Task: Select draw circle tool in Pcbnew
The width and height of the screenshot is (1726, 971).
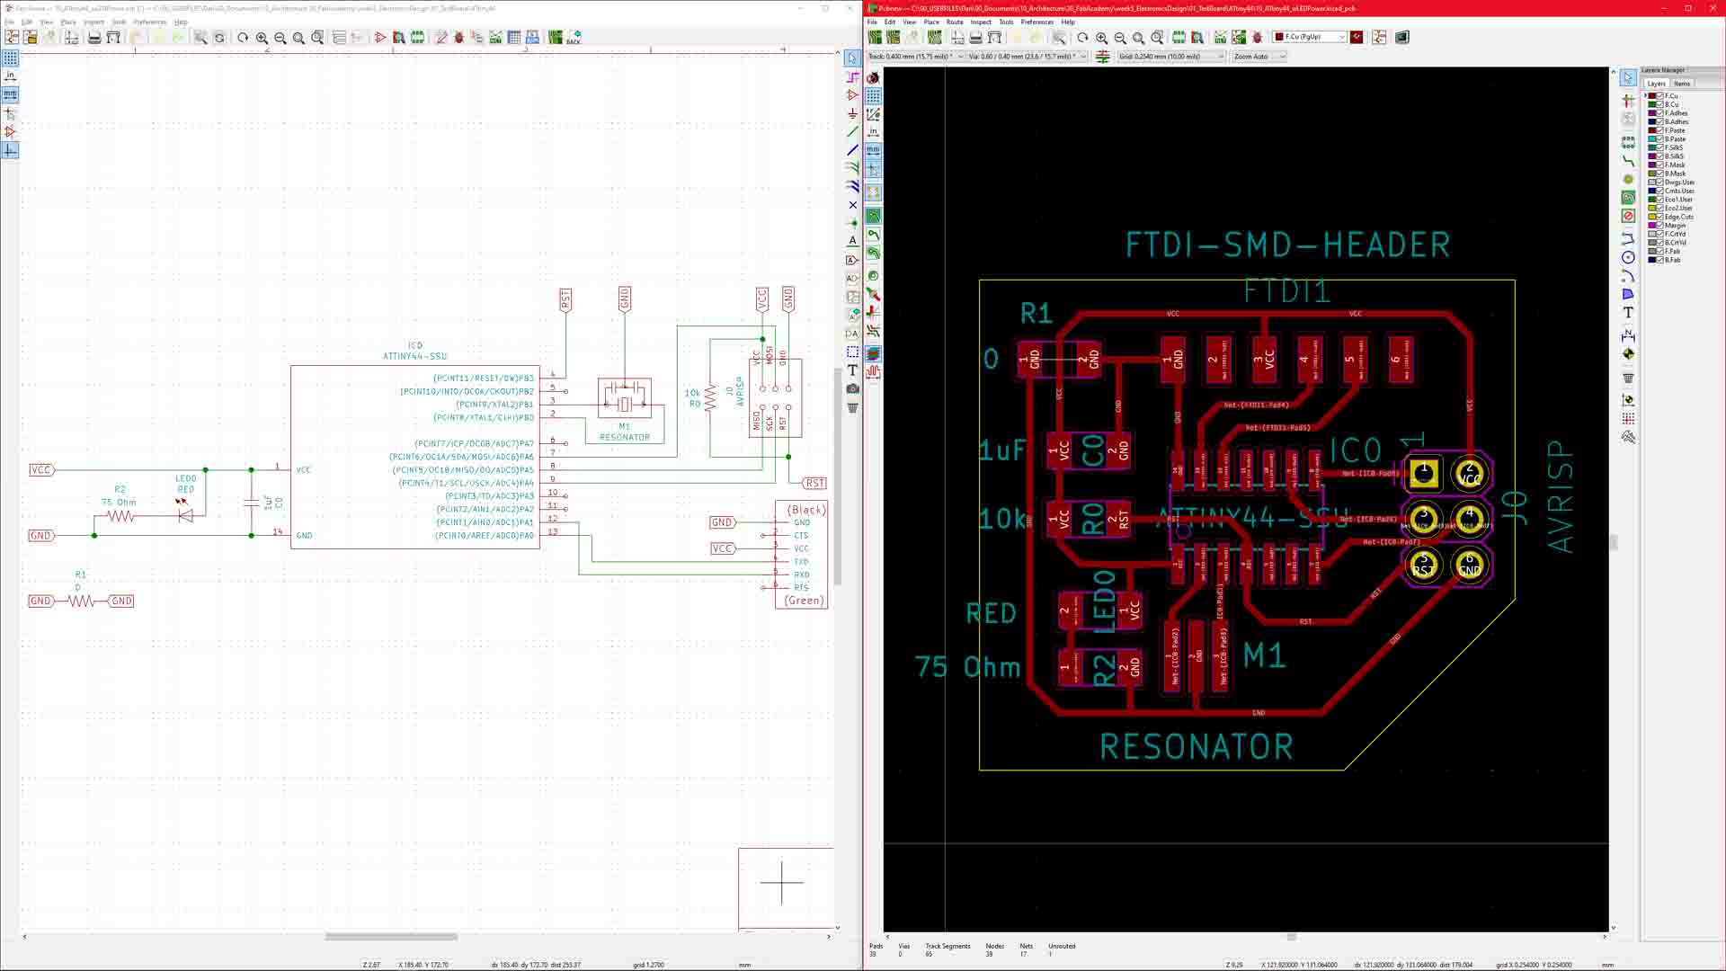Action: 1628,257
